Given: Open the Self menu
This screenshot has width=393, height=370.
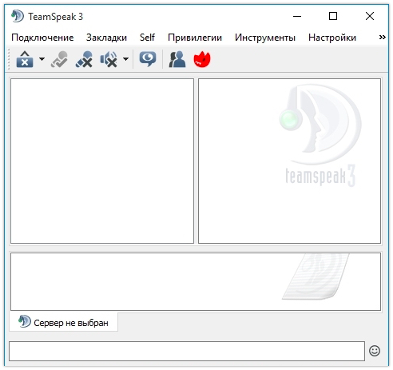Looking at the screenshot, I should (x=147, y=38).
